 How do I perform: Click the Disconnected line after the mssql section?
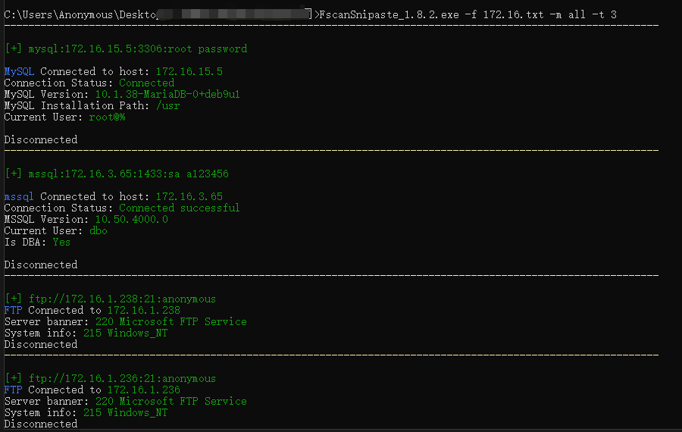(41, 265)
